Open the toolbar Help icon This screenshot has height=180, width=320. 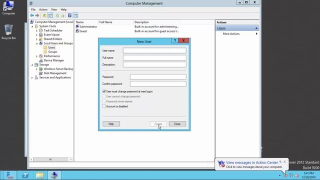tap(70, 15)
